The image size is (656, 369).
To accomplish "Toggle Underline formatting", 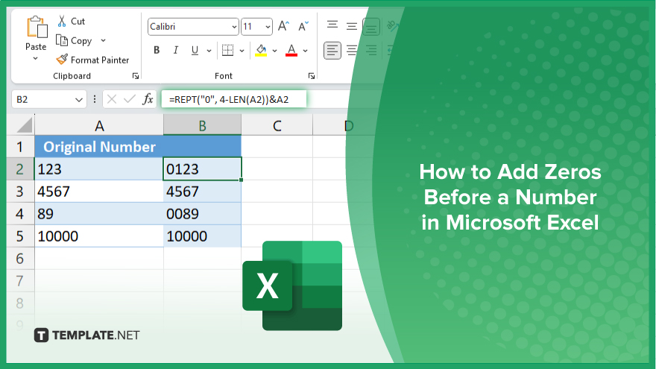I will point(195,50).
